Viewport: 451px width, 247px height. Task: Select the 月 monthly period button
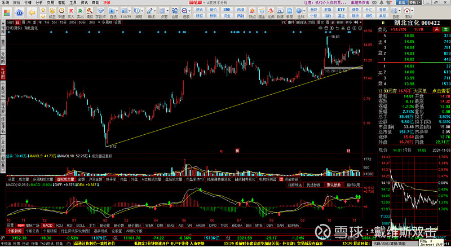click(29, 22)
